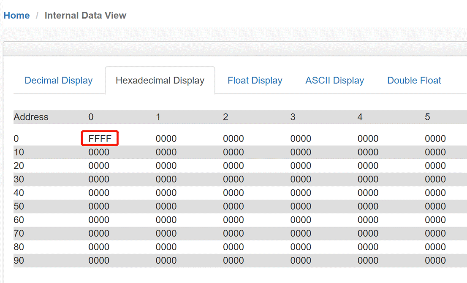Open the Float Display tab
Image resolution: width=467 pixels, height=283 pixels.
(255, 80)
